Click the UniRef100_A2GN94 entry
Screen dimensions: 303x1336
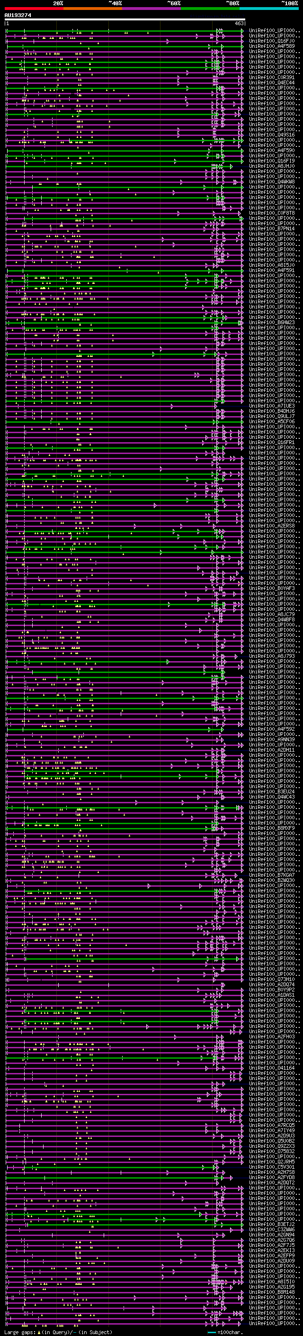271,1235
